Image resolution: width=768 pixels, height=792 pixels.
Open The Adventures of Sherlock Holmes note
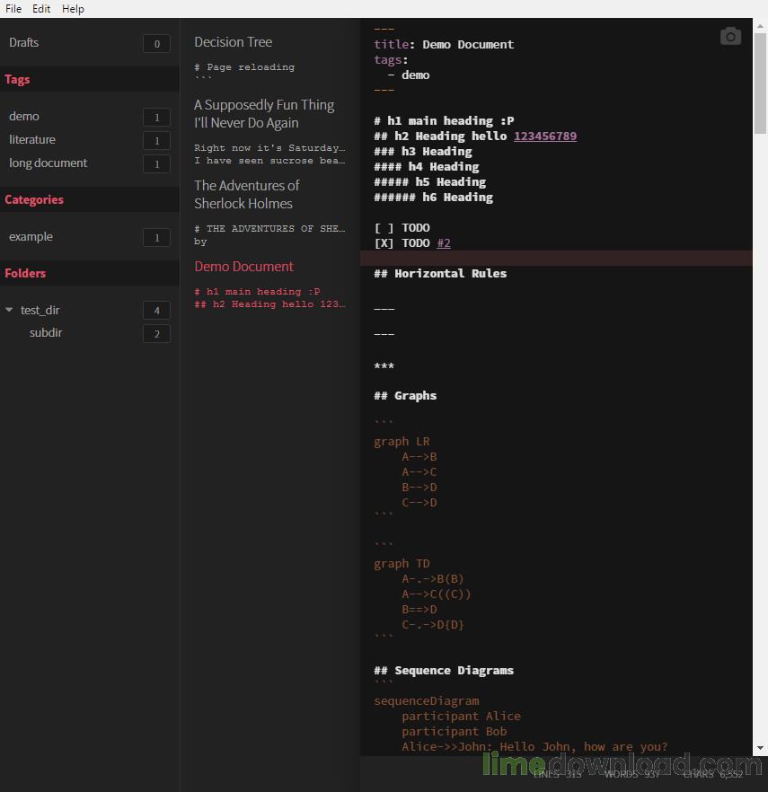[x=247, y=195]
